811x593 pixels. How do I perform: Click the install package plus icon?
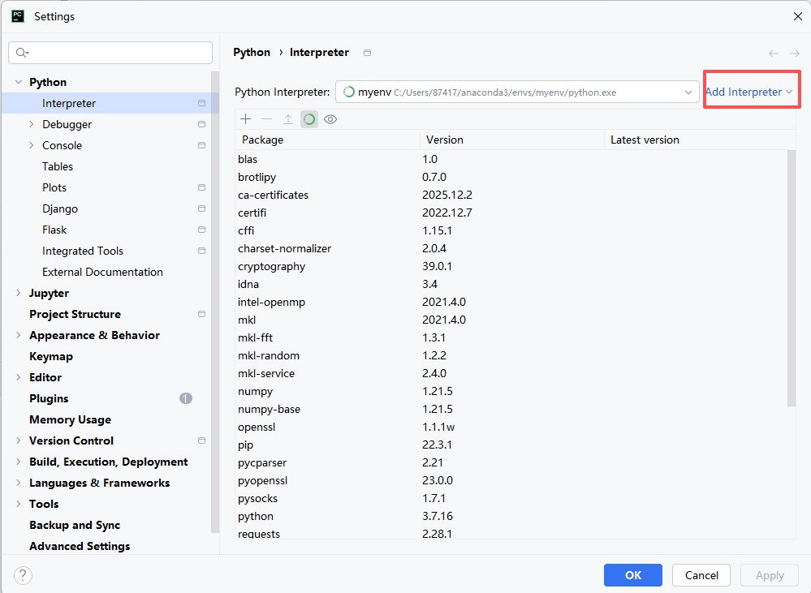coord(246,119)
